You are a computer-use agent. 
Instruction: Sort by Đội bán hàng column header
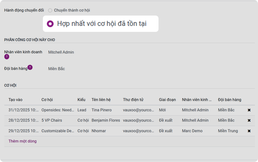[229, 100]
